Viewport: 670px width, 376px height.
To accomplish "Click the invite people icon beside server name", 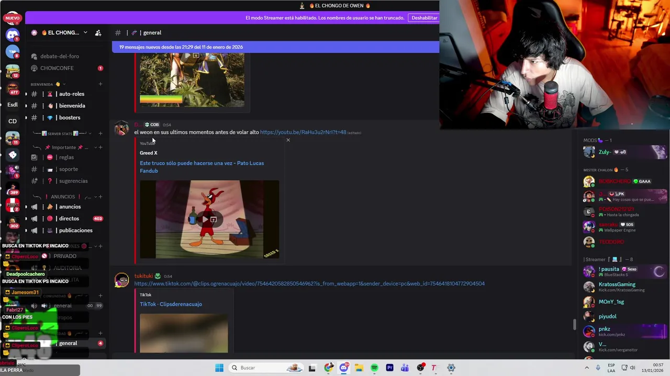I will [98, 32].
